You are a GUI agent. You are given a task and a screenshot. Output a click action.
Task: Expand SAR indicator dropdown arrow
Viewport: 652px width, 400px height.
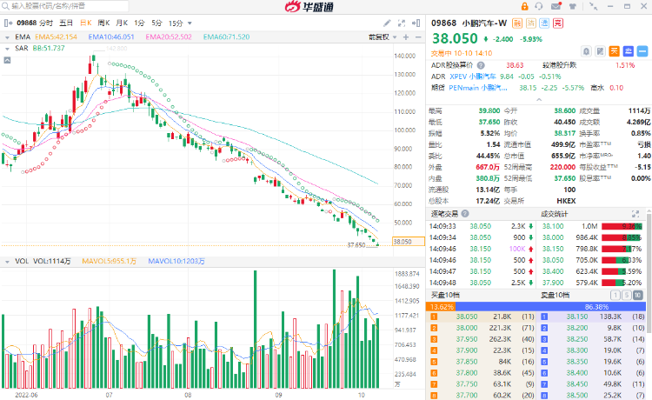[x=7, y=49]
